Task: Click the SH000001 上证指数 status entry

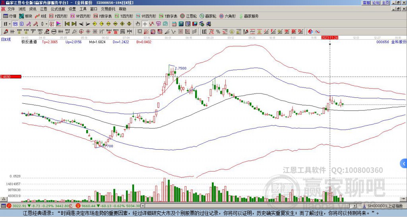Action: click(x=385, y=206)
